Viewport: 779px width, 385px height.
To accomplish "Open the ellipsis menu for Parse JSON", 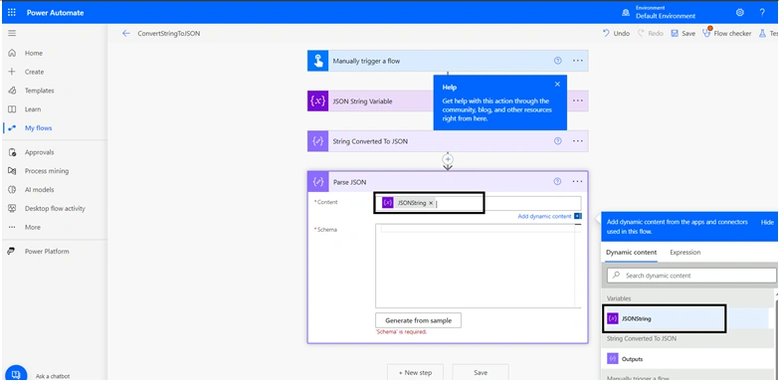I will tap(577, 182).
